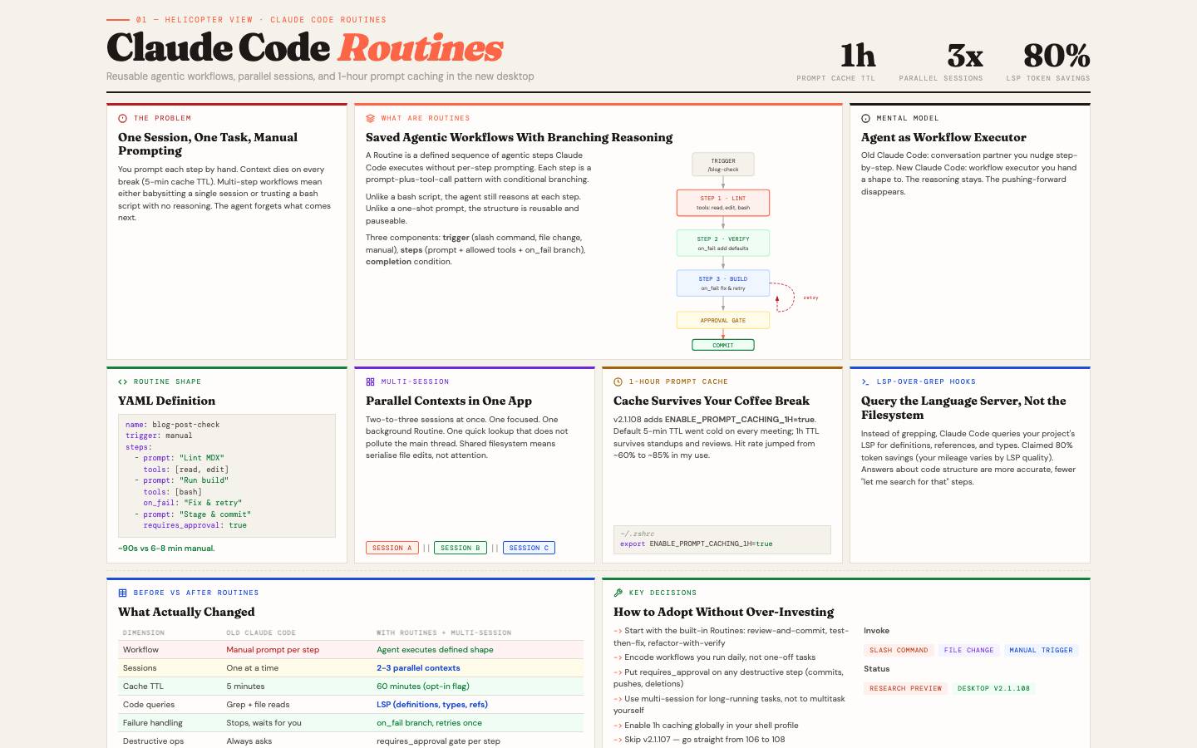
Task: Click the on_fail branch, retries once cell
Action: coord(430,723)
